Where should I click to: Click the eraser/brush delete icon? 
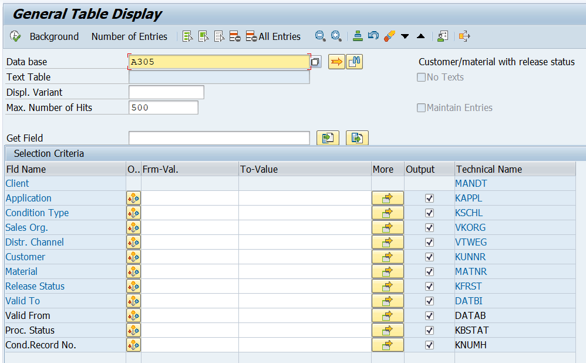tap(389, 36)
